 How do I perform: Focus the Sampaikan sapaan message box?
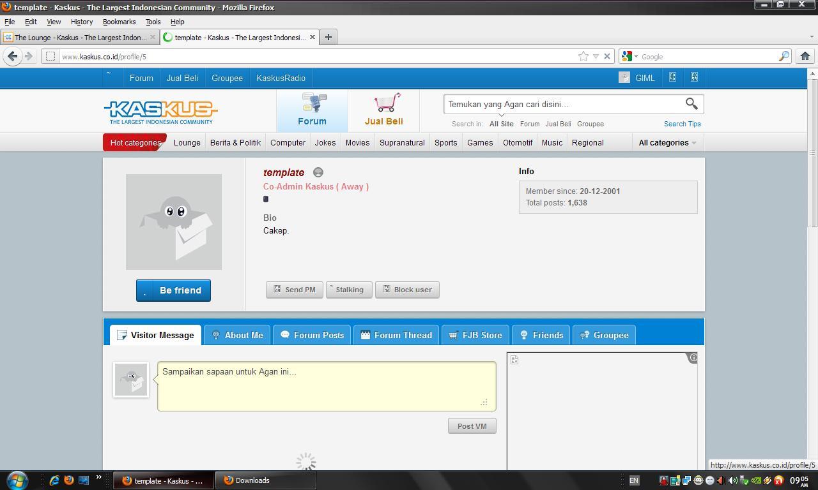click(x=327, y=386)
